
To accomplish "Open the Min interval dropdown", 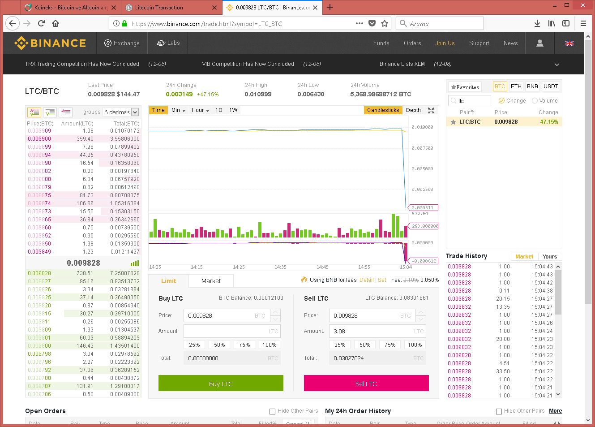I will pyautogui.click(x=178, y=110).
